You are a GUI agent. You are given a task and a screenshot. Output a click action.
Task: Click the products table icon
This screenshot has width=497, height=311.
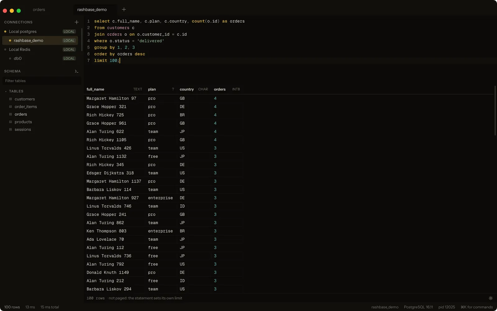click(11, 122)
